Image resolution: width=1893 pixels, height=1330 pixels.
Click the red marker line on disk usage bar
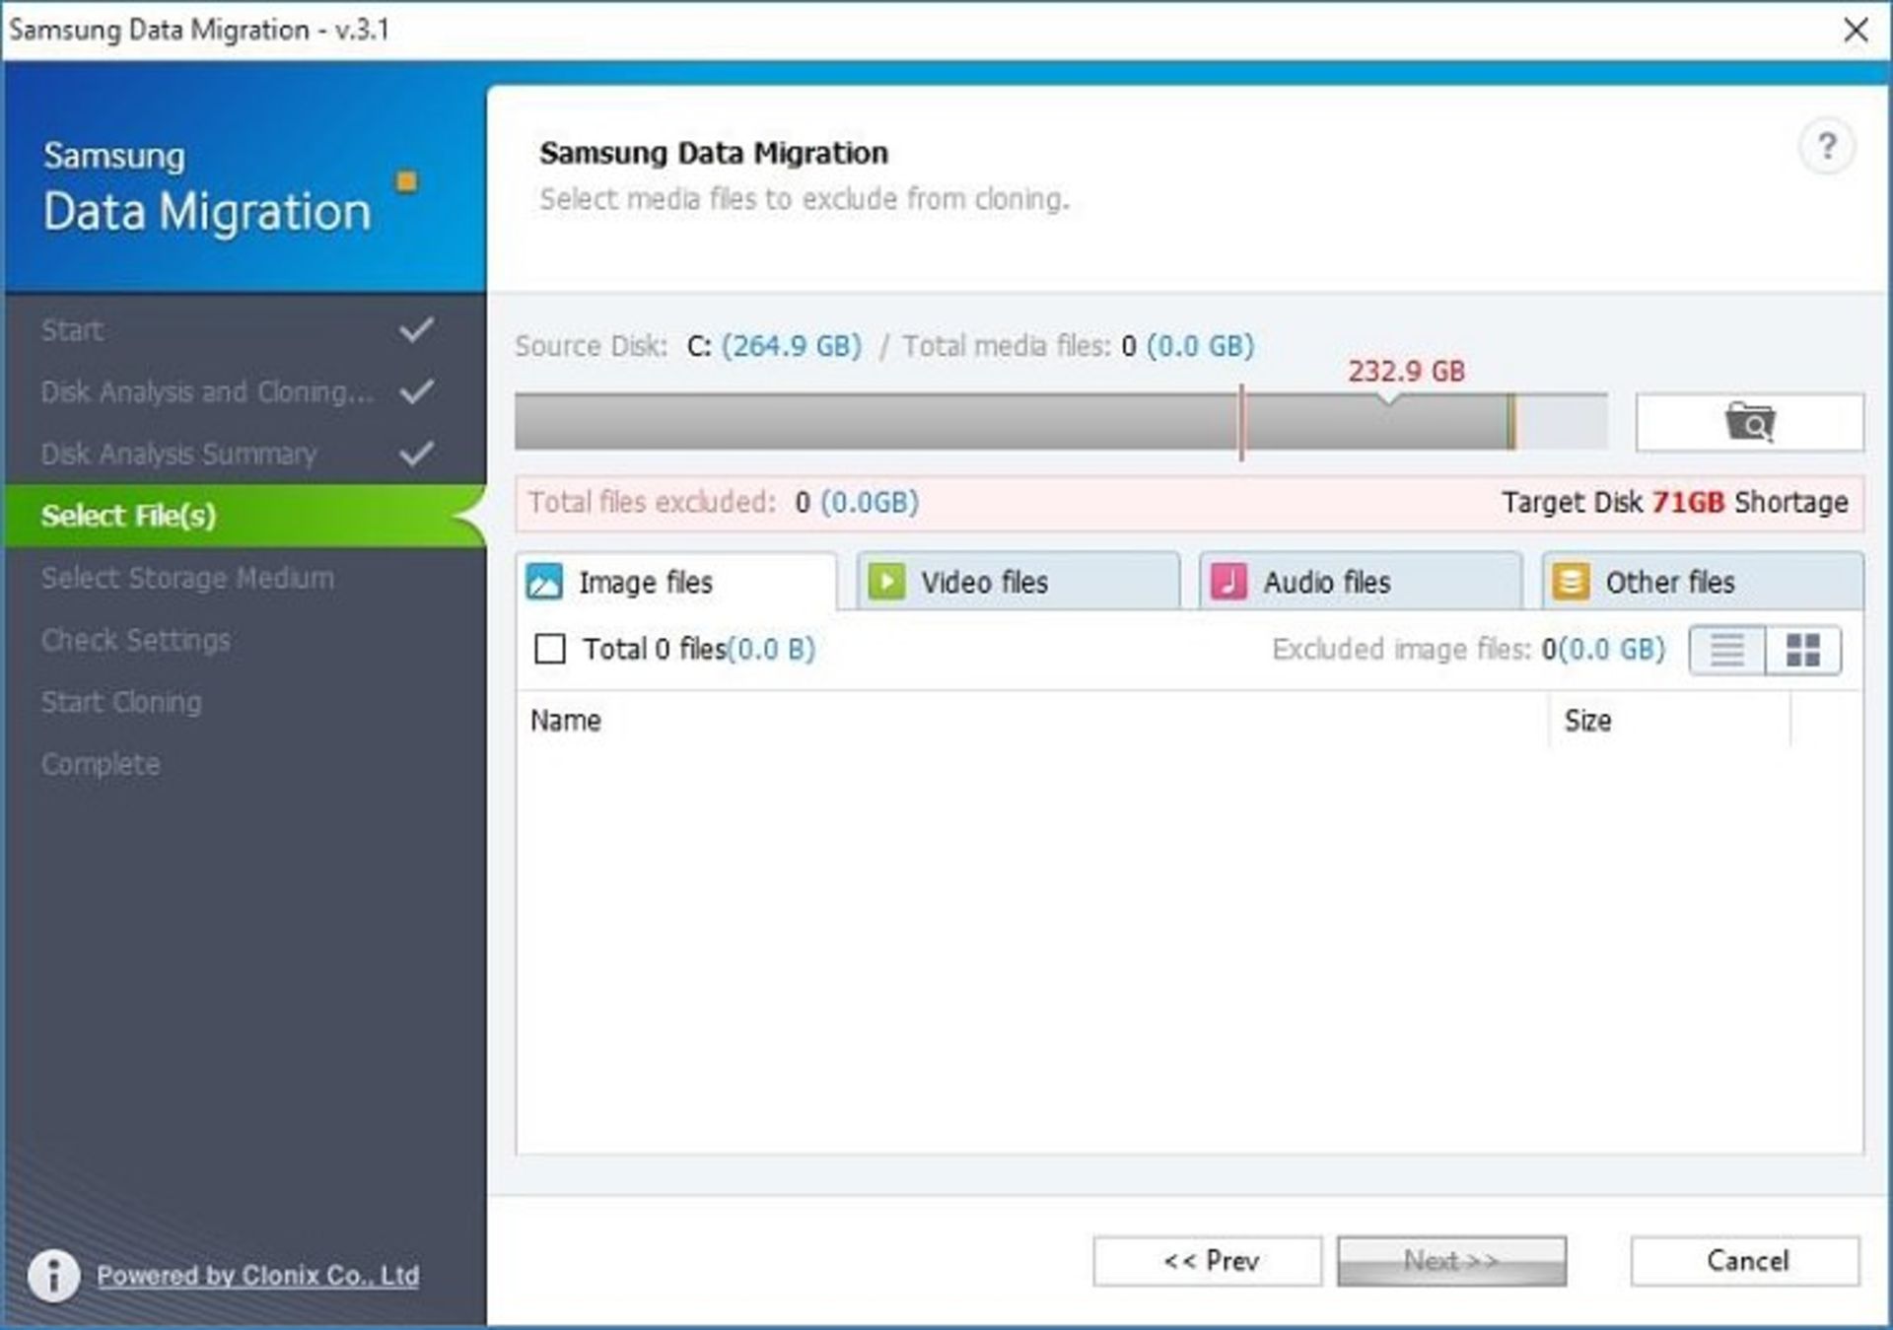coord(1241,422)
